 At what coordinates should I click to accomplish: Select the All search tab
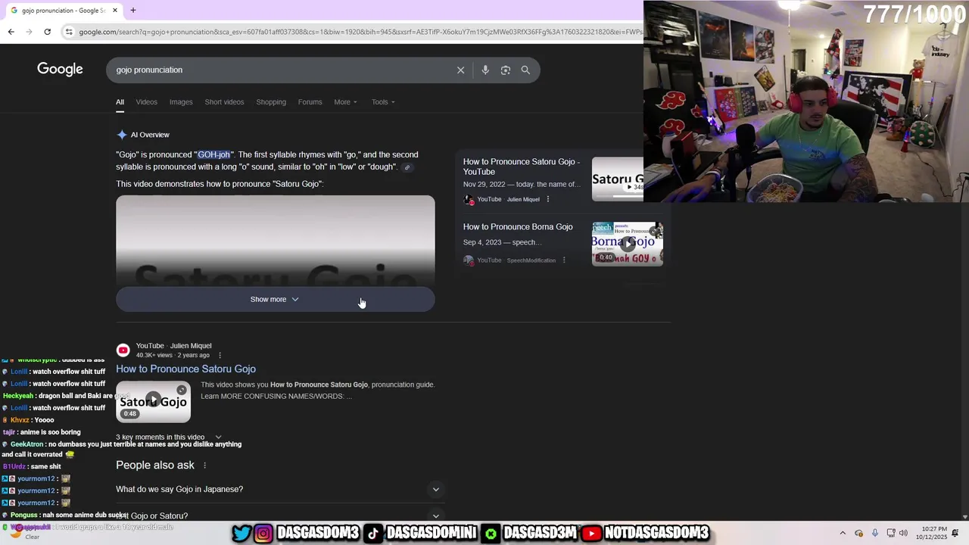[120, 102]
